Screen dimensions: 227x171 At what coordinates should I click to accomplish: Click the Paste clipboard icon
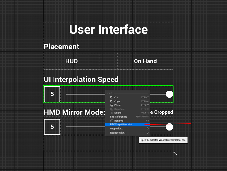coord(112,105)
